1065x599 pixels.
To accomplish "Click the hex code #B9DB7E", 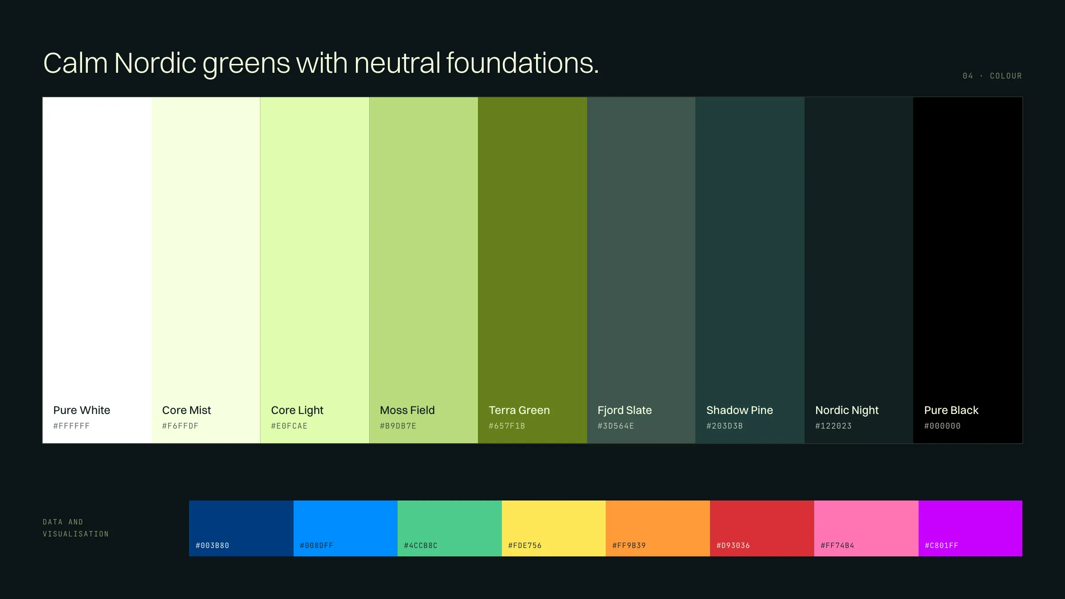I will [398, 426].
